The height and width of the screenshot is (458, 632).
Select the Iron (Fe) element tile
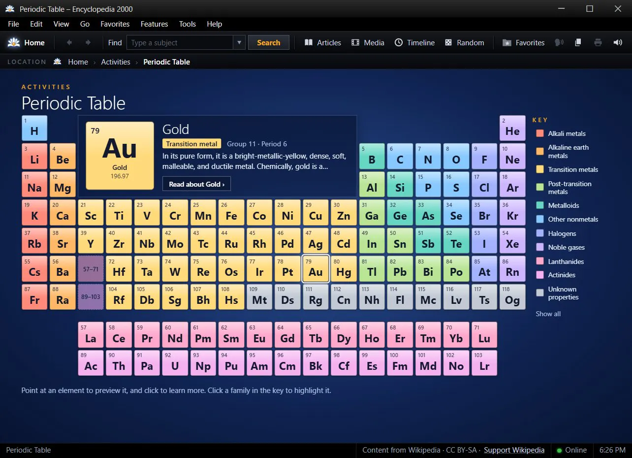point(231,212)
